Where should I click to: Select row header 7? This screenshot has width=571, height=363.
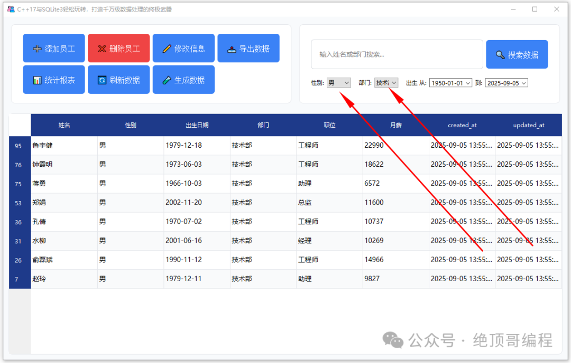point(20,279)
